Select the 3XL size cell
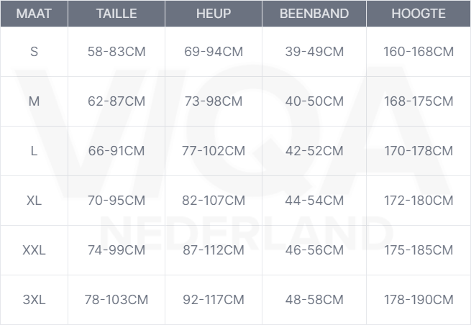Image resolution: width=471 pixels, height=325 pixels. (x=34, y=300)
